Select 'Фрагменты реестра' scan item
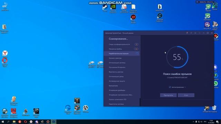The width and height of the screenshot is (221, 124). pyautogui.click(x=122, y=72)
